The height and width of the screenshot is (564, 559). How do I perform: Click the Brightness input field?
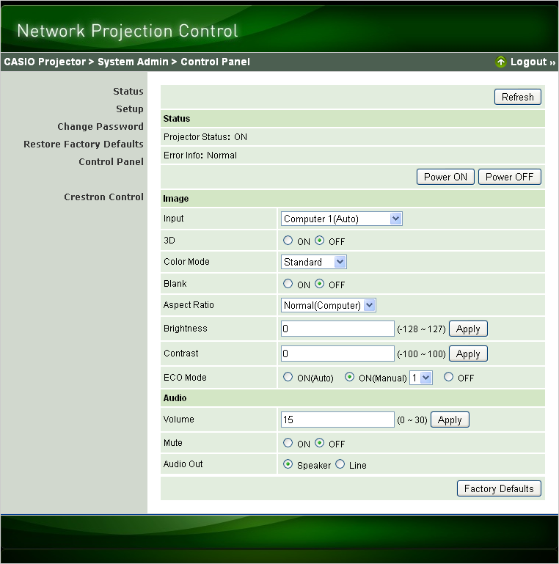point(337,329)
